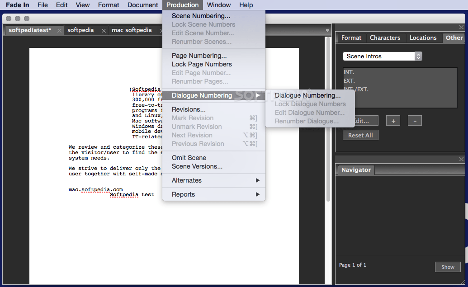Open the Characters panel tab
This screenshot has width=468, height=287.
click(x=385, y=38)
